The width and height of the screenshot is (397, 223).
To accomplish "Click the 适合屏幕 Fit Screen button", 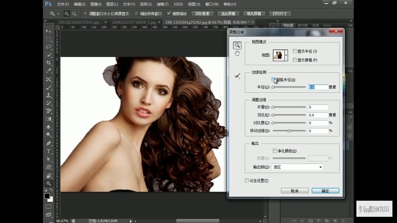I will click(x=228, y=14).
